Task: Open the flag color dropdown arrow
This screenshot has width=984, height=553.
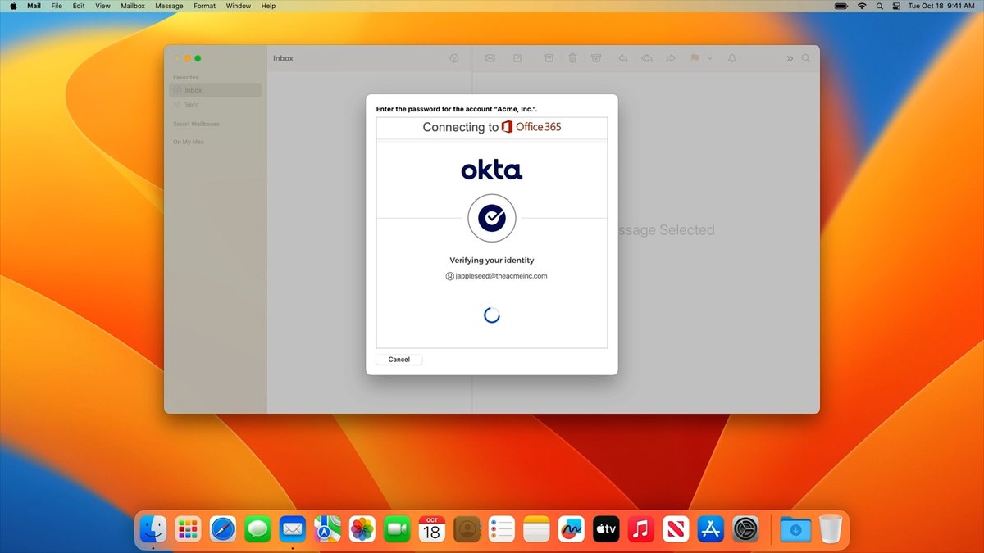Action: (710, 59)
